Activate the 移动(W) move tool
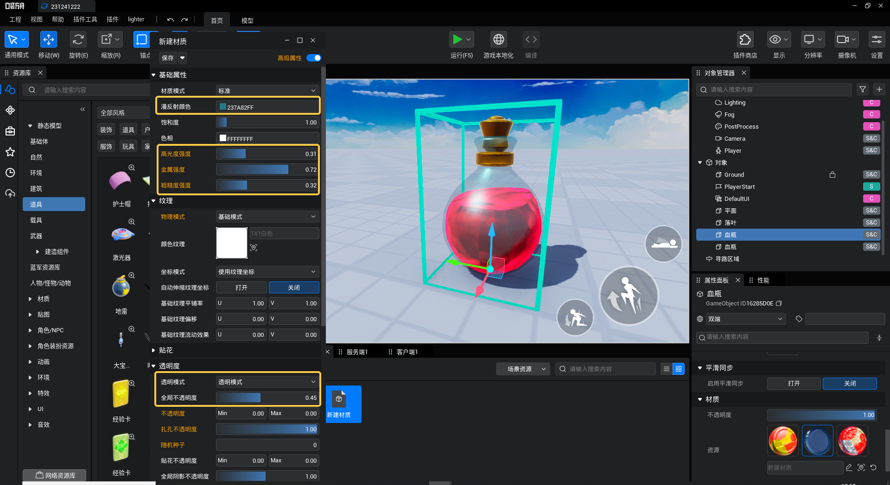The width and height of the screenshot is (890, 485). pos(49,40)
